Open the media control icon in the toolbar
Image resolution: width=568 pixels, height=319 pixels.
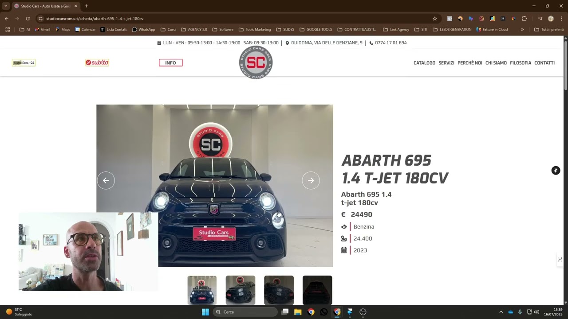[540, 19]
